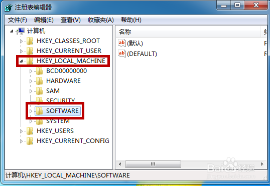Maximize the Registry Editor window
The height and width of the screenshot is (186, 270).
[237, 5]
